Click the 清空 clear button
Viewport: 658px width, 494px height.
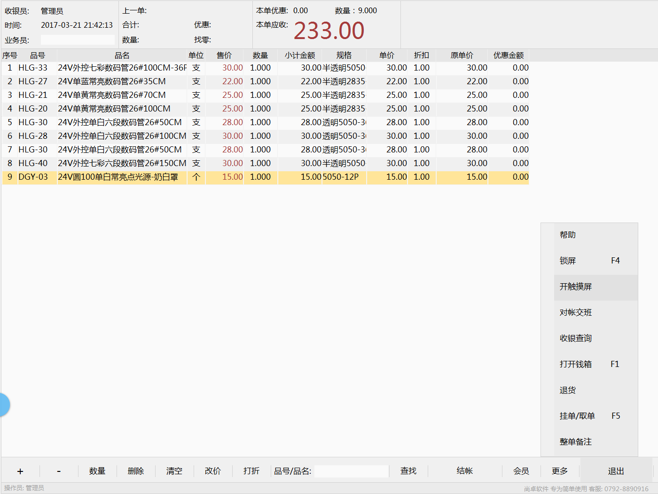pyautogui.click(x=174, y=471)
